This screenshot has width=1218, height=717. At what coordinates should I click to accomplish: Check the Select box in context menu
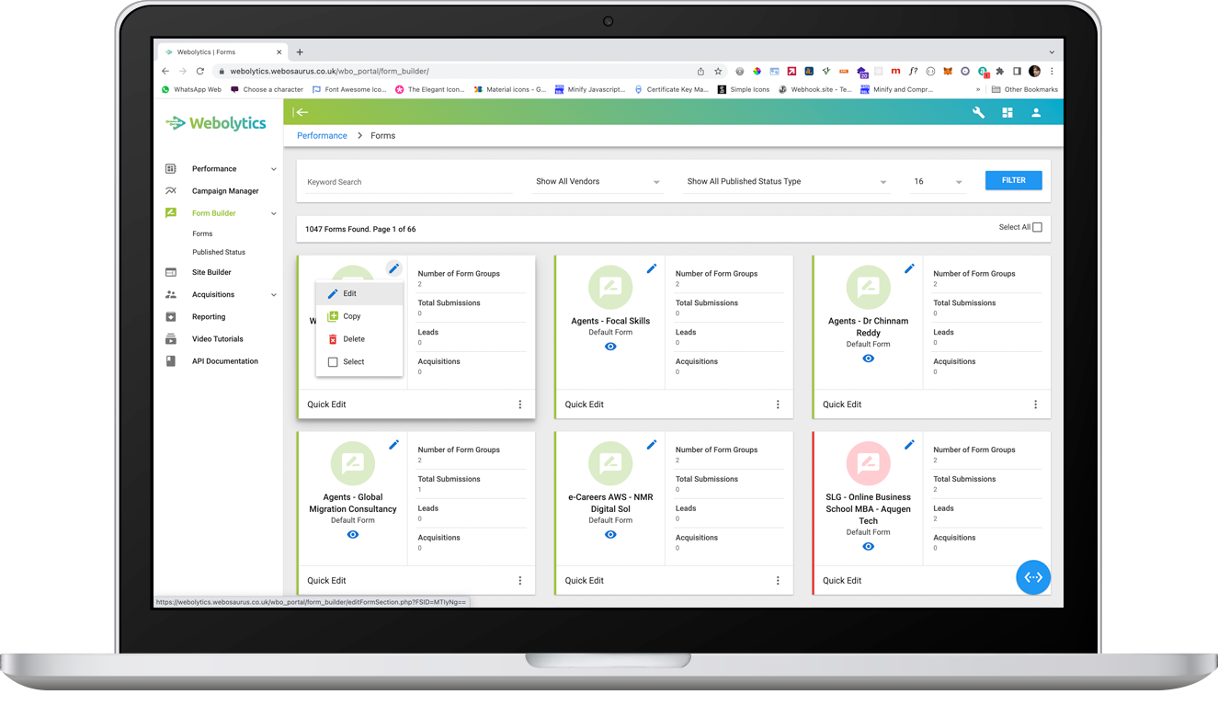[x=333, y=362]
